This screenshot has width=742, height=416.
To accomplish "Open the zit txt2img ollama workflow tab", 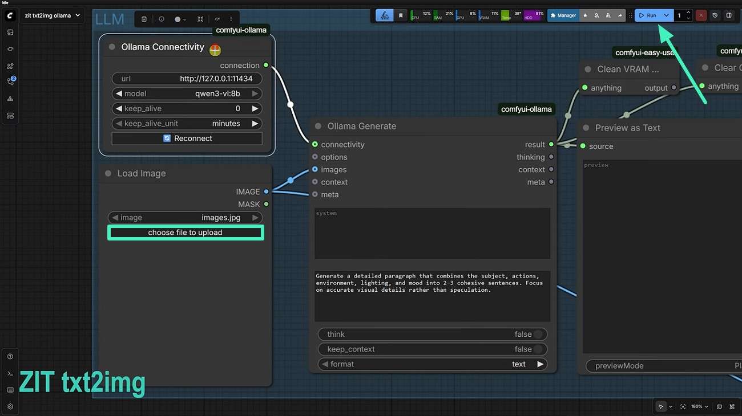I will (x=52, y=15).
